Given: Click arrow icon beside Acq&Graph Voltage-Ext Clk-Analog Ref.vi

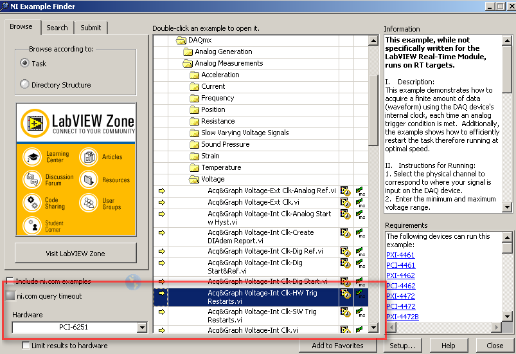Looking at the screenshot, I should 161,191.
